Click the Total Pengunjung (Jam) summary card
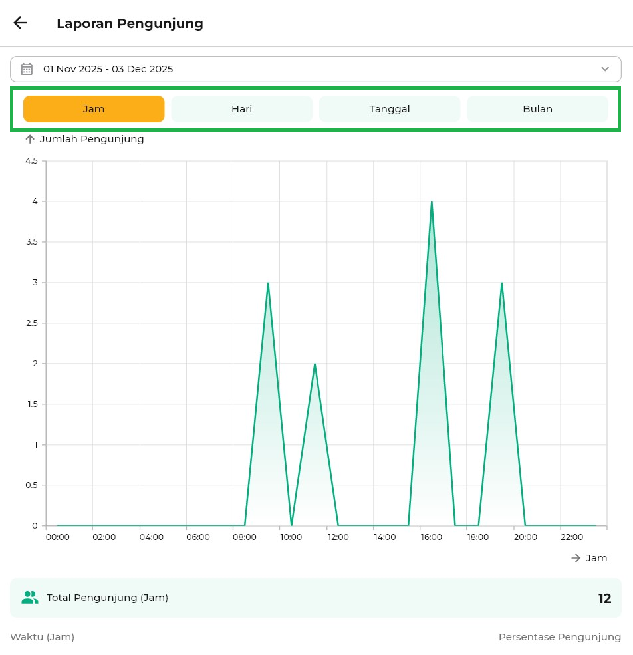This screenshot has width=633, height=655. point(315,598)
